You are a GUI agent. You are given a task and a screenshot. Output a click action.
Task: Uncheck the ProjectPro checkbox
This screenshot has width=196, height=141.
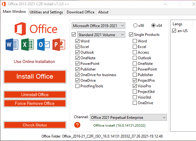tap(135, 80)
